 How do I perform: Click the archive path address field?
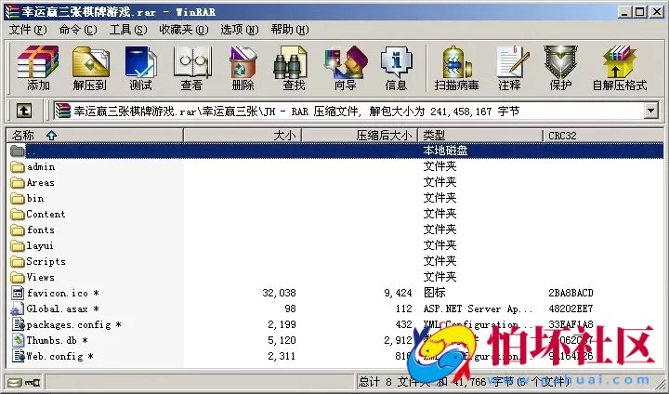pyautogui.click(x=348, y=111)
